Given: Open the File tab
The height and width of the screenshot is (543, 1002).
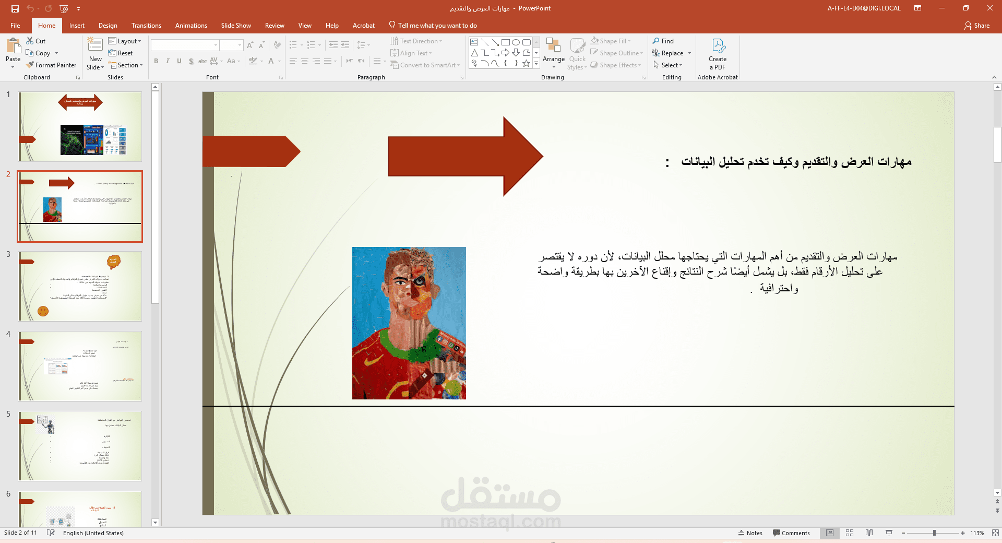Looking at the screenshot, I should pyautogui.click(x=15, y=25).
